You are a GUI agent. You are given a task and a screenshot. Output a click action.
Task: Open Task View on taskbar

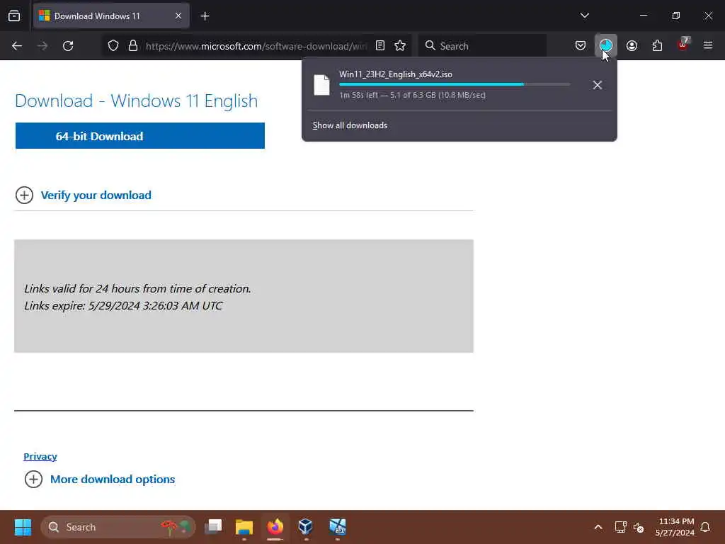coord(213,527)
